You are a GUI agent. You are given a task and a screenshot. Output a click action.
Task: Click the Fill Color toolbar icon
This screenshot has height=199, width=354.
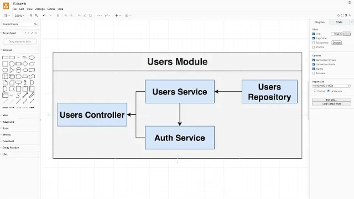[79, 15]
